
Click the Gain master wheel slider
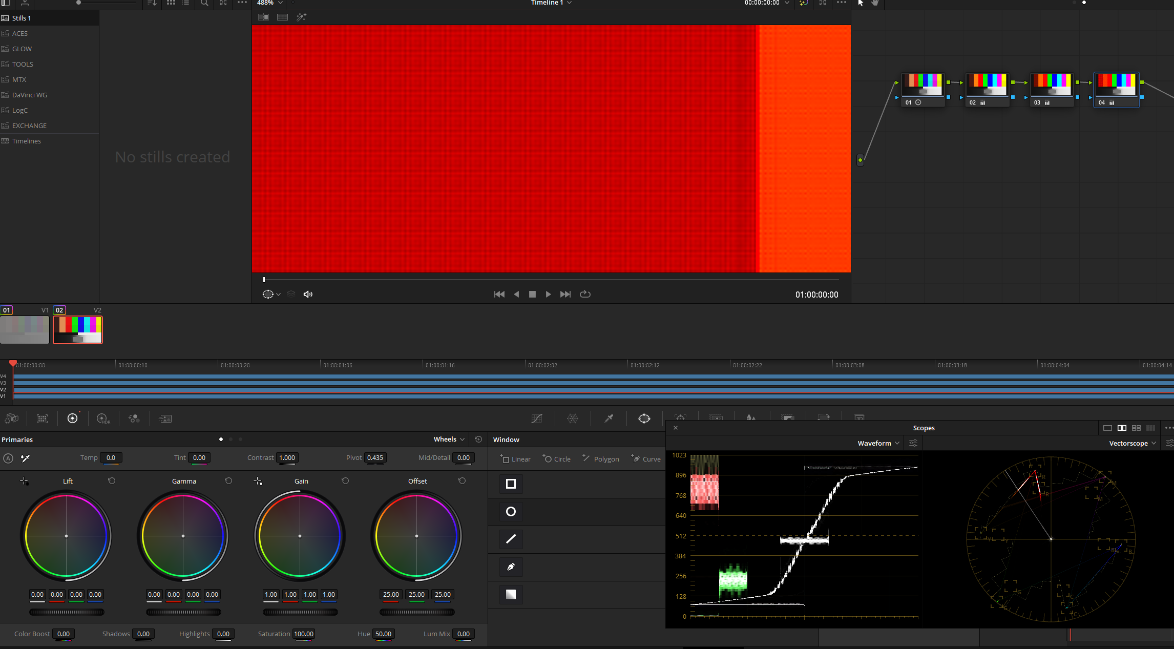point(300,612)
